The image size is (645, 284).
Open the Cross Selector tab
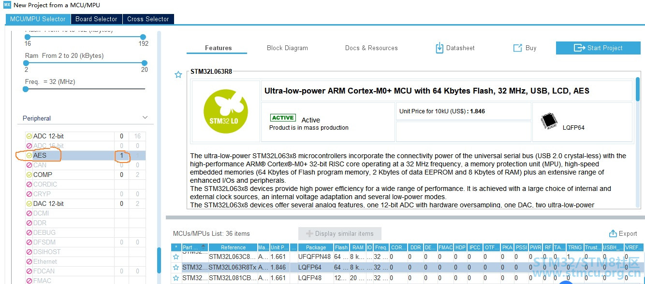click(x=148, y=19)
